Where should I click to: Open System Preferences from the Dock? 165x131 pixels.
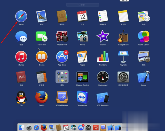coord(88,127)
